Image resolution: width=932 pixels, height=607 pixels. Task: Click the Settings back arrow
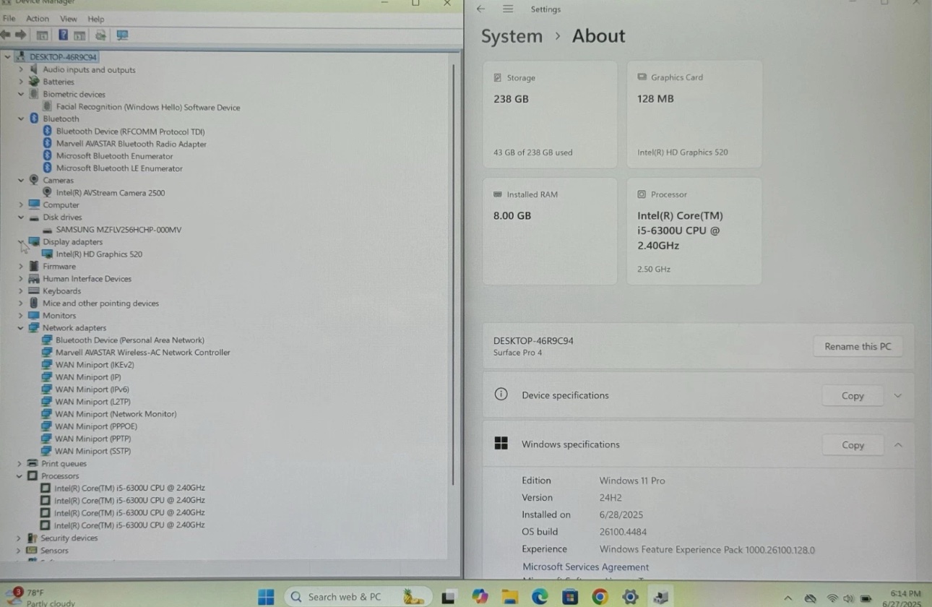pos(480,9)
